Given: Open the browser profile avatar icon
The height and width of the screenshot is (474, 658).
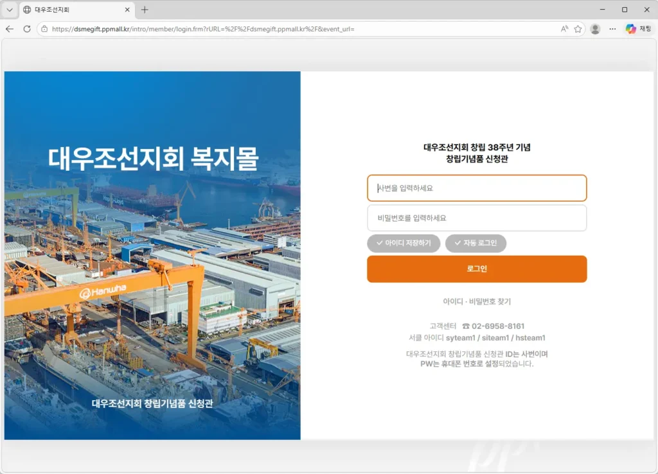Looking at the screenshot, I should tap(594, 29).
